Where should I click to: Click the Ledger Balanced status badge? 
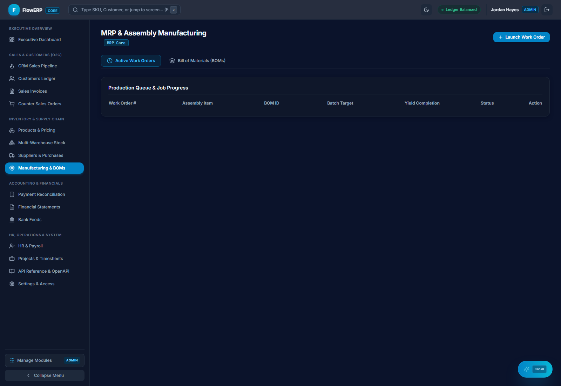point(459,10)
